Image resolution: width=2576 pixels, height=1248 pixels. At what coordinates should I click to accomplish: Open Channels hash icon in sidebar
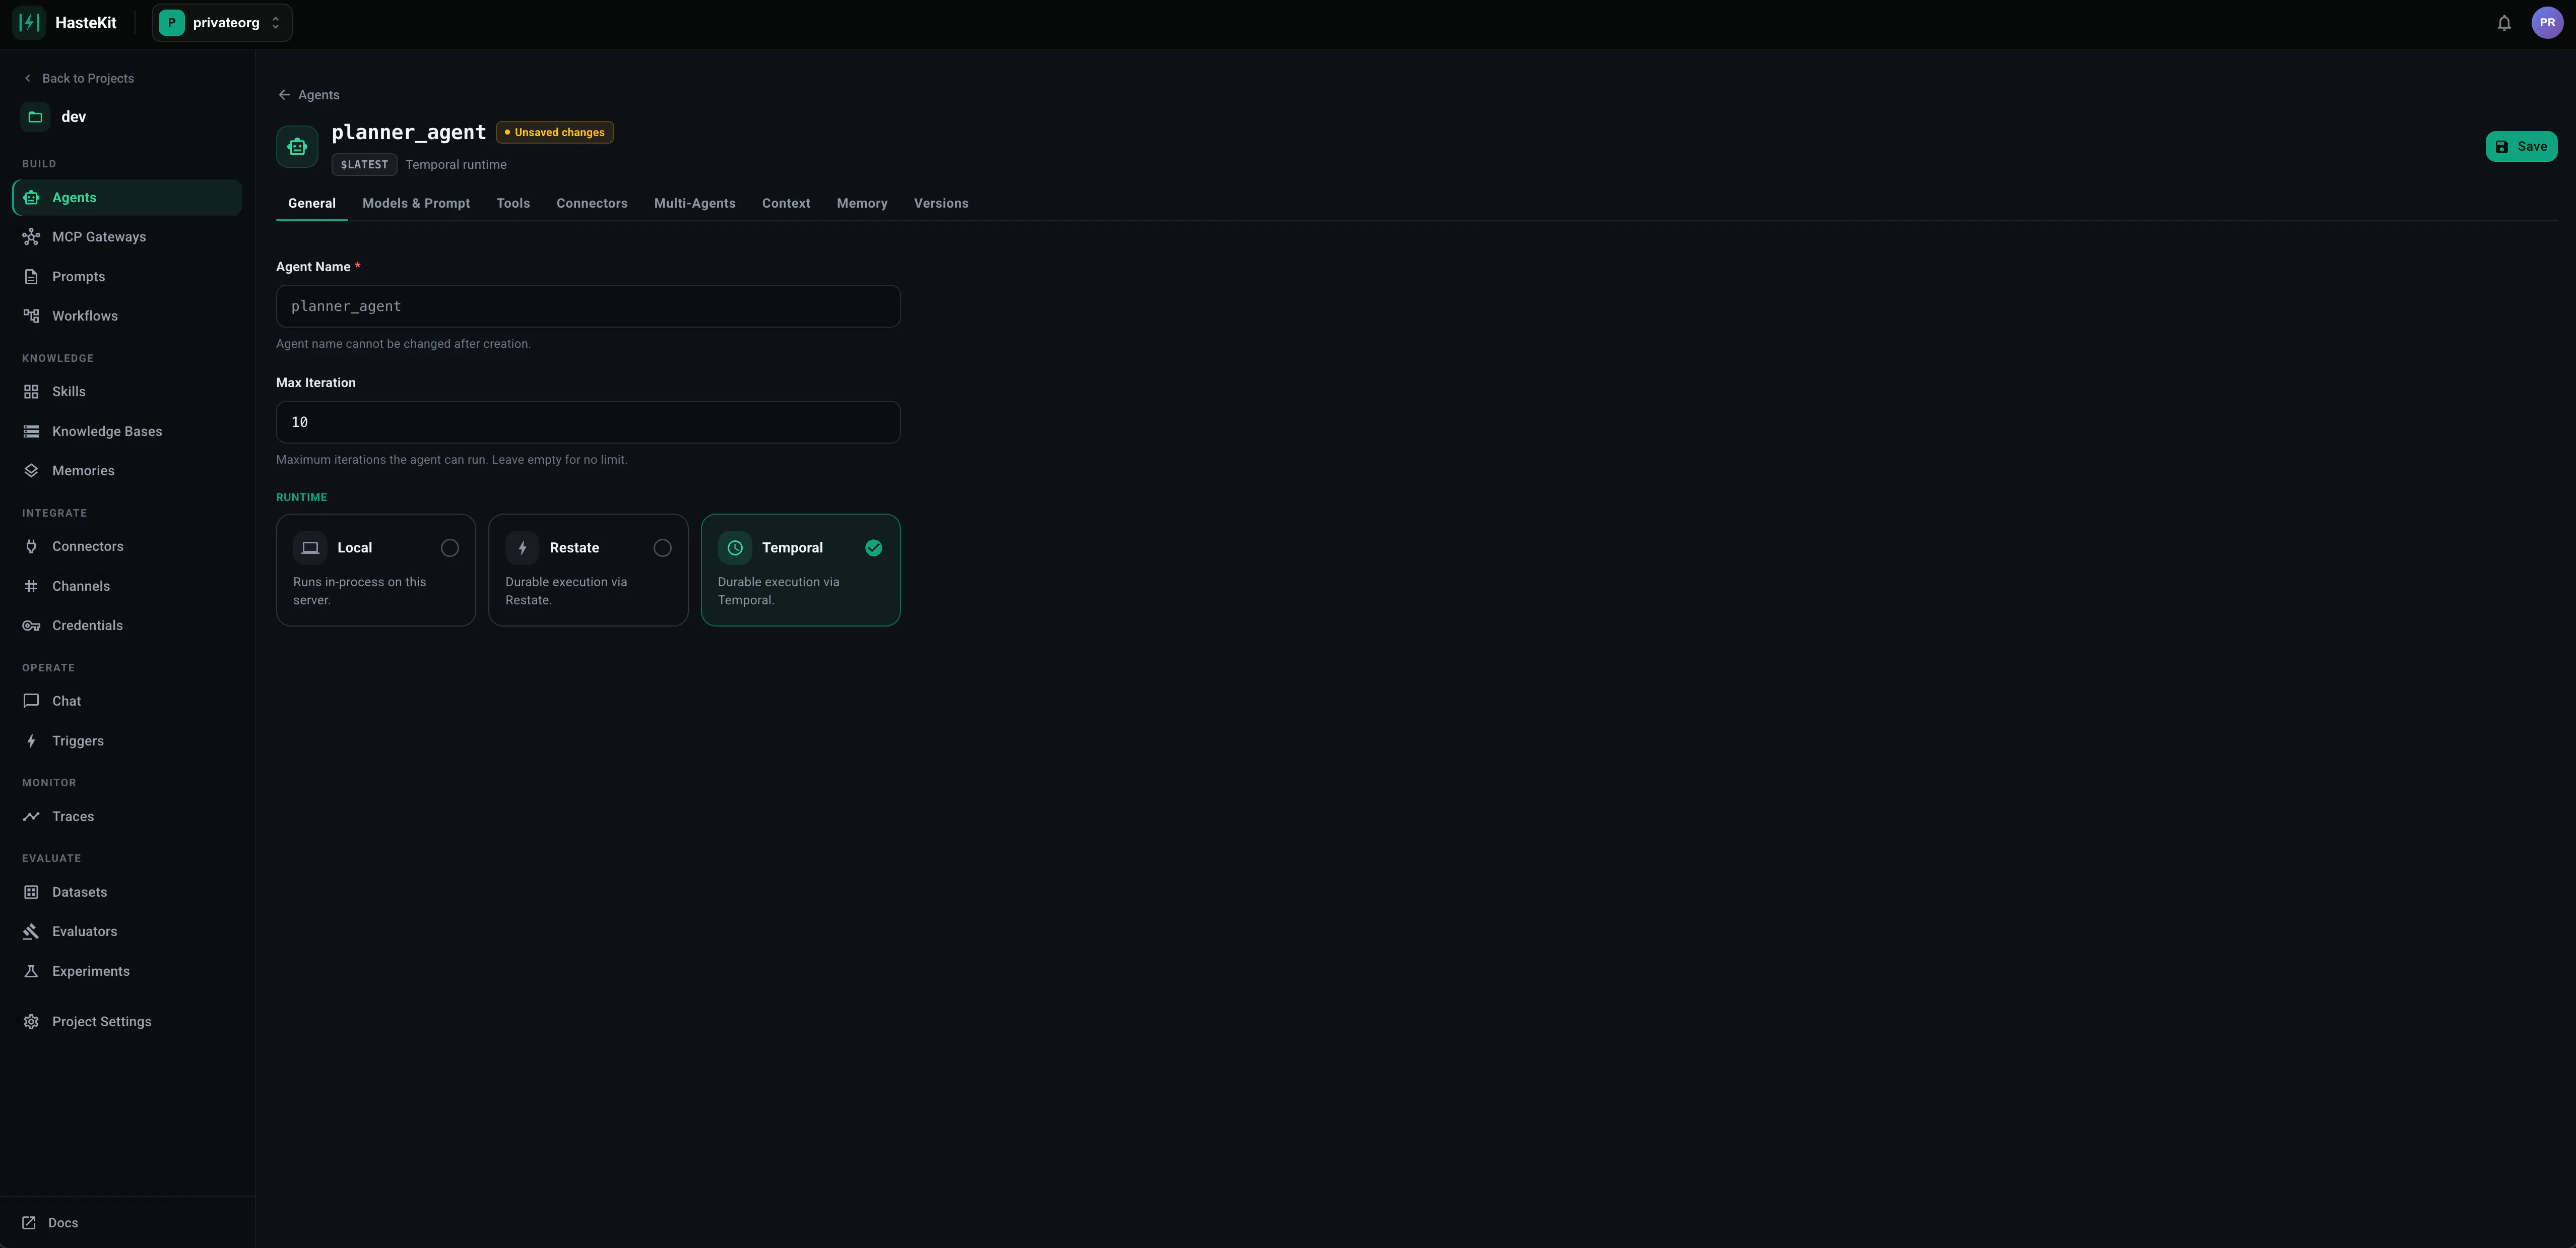click(31, 587)
